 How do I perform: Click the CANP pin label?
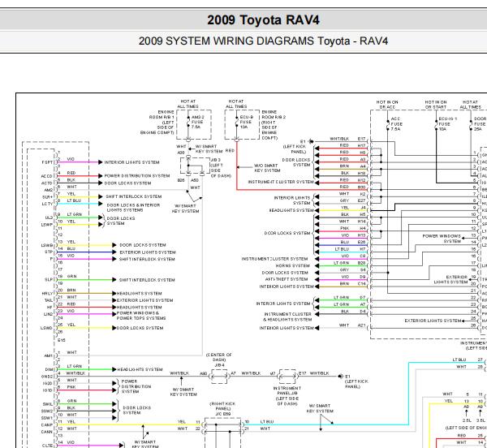click(x=47, y=425)
